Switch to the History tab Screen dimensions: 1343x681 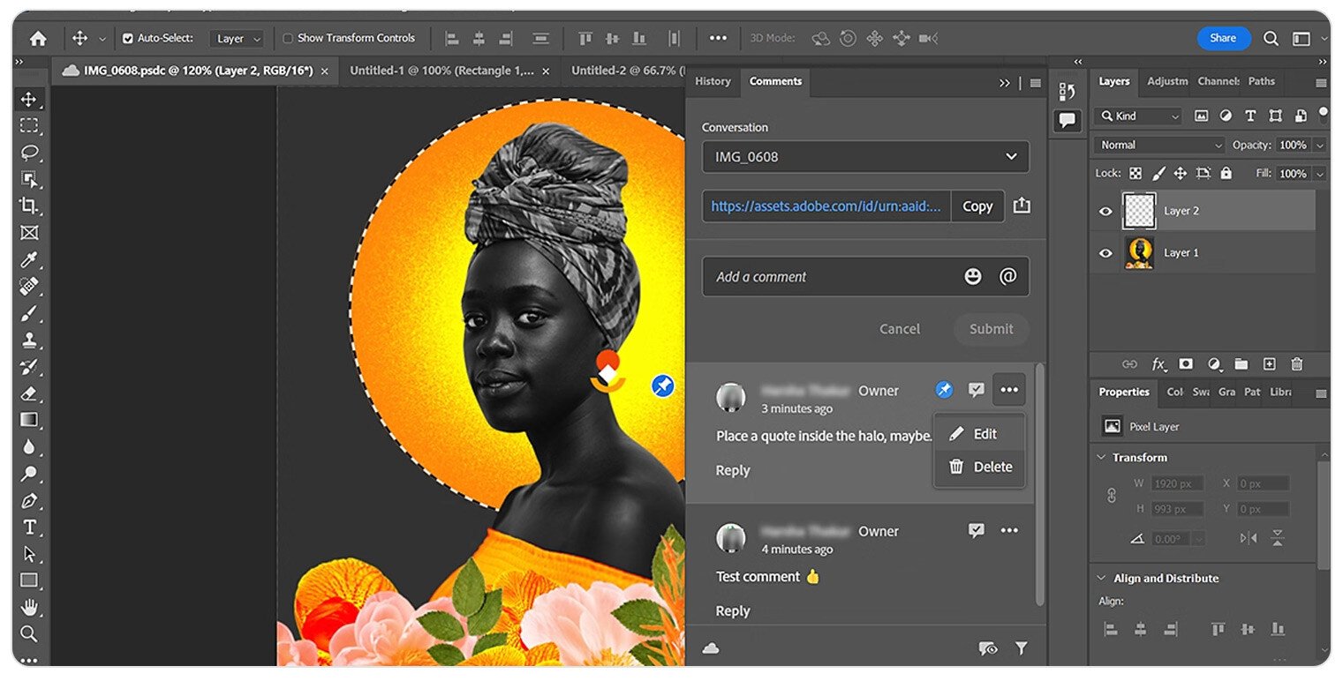(713, 81)
